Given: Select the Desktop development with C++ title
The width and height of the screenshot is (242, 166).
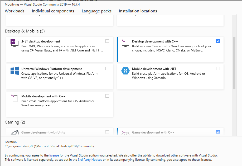Looking at the screenshot, I should coord(155,41).
